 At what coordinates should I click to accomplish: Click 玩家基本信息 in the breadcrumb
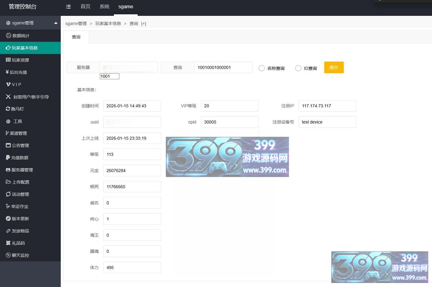pos(108,23)
